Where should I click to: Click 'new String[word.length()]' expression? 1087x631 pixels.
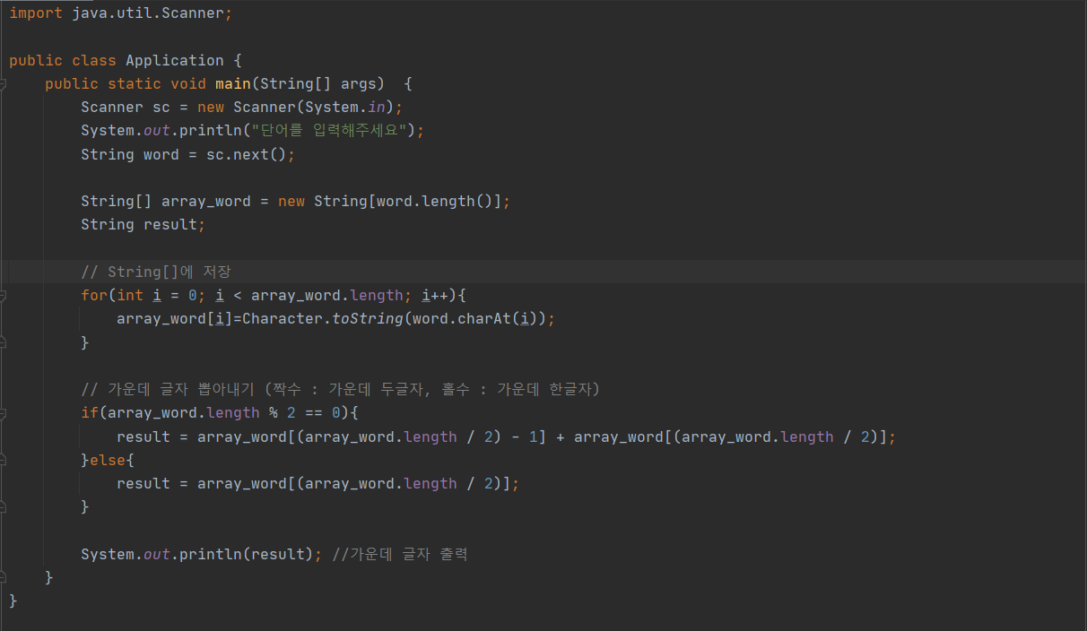pyautogui.click(x=389, y=202)
